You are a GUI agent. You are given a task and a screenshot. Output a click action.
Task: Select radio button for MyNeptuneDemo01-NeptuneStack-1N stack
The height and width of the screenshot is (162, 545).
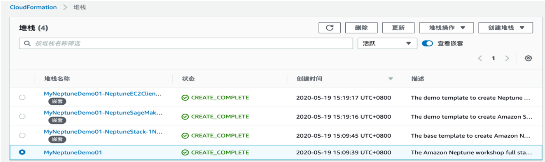click(x=22, y=135)
